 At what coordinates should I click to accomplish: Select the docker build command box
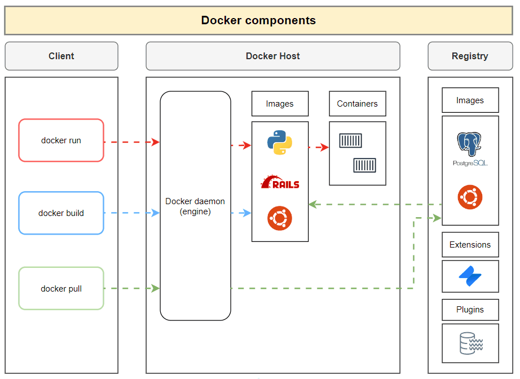click(x=61, y=213)
